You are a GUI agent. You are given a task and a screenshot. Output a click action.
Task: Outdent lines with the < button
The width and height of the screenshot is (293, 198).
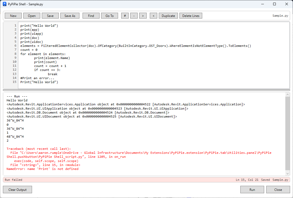(154, 16)
